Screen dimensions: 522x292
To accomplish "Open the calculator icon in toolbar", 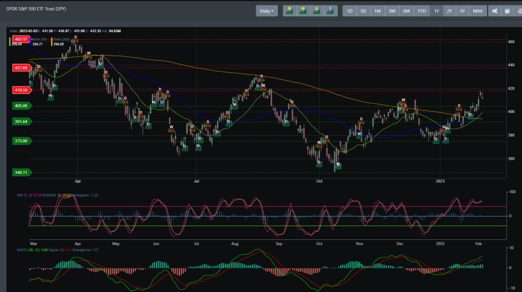I will [x=507, y=11].
